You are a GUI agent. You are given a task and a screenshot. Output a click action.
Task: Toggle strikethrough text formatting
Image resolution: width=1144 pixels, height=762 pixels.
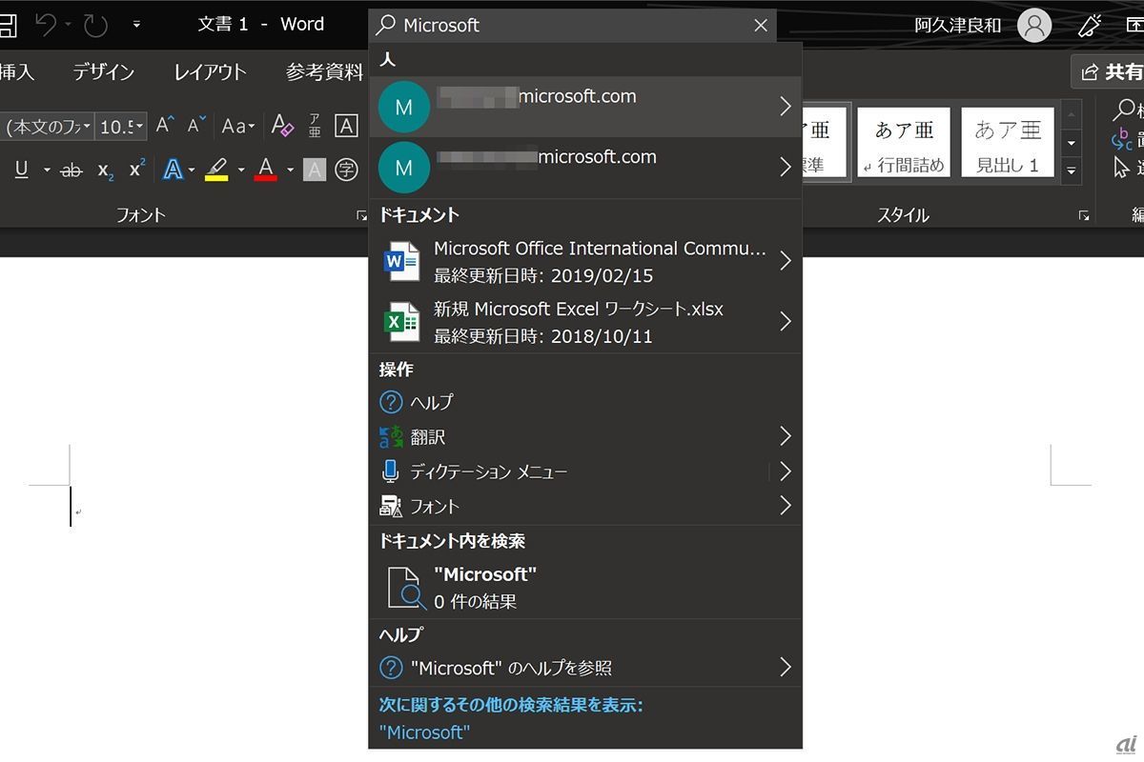[x=71, y=170]
